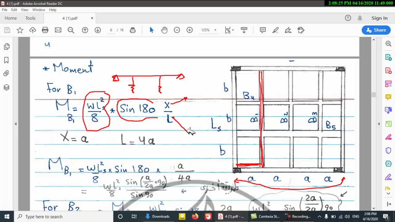Zoom in with the plus button

click(x=189, y=30)
